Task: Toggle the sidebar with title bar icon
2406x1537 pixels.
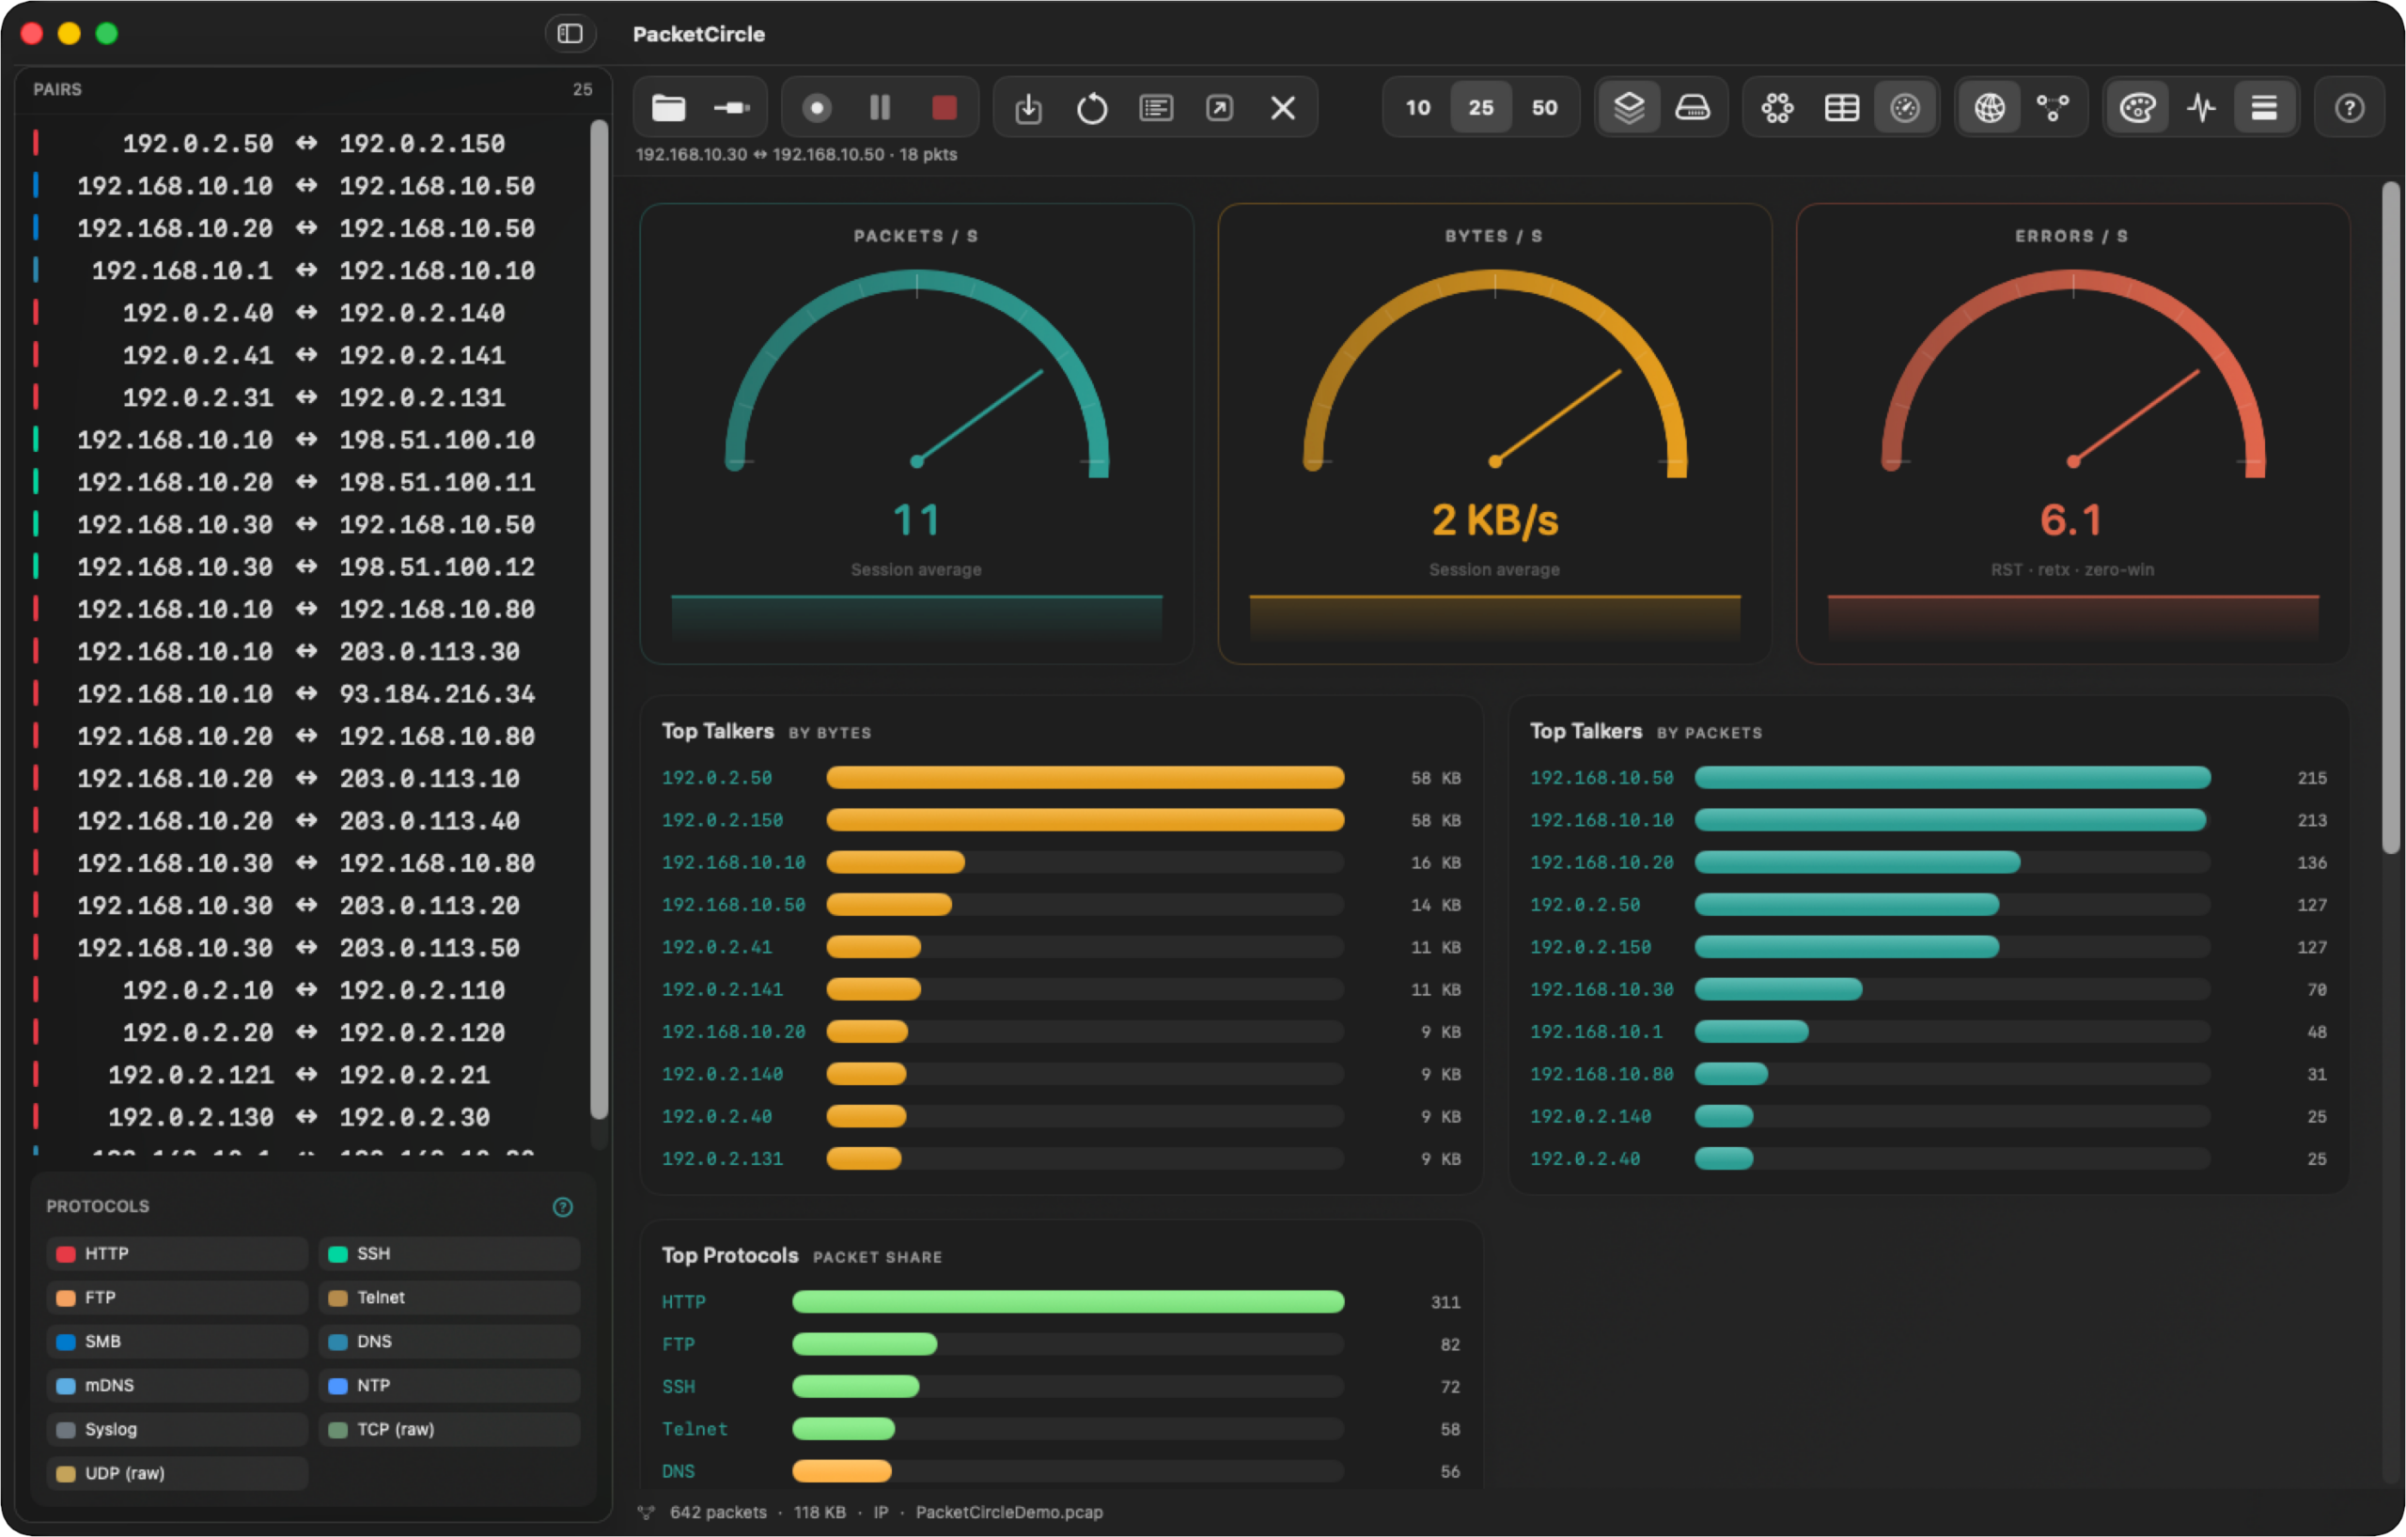Action: (x=570, y=34)
